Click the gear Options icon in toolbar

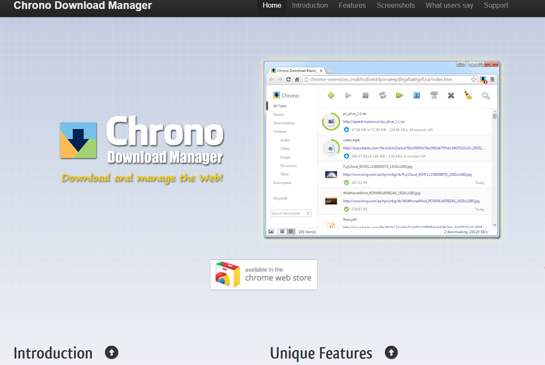(485, 96)
